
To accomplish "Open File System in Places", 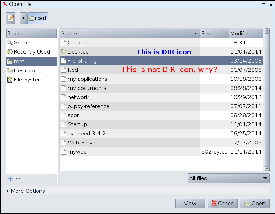I will 31,80.
